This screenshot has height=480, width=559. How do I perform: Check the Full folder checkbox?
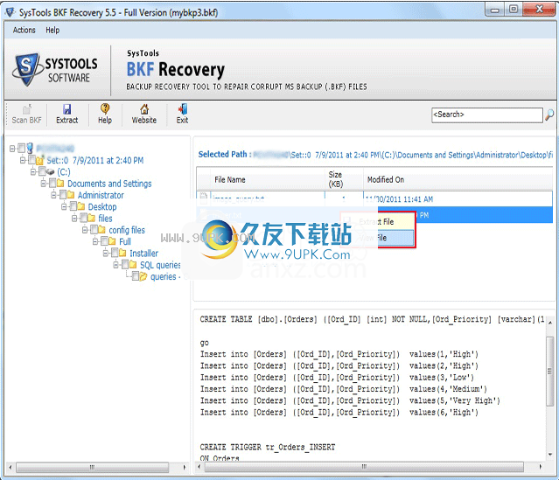click(x=104, y=241)
